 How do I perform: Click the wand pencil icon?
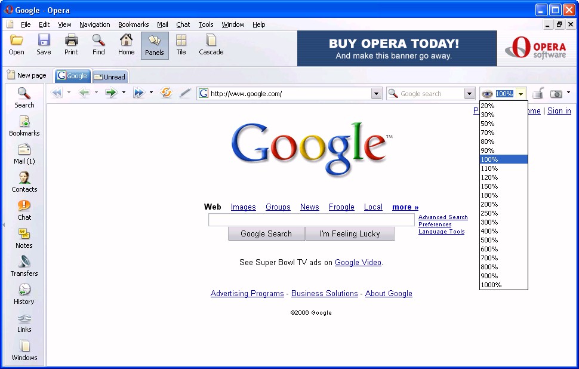click(185, 93)
